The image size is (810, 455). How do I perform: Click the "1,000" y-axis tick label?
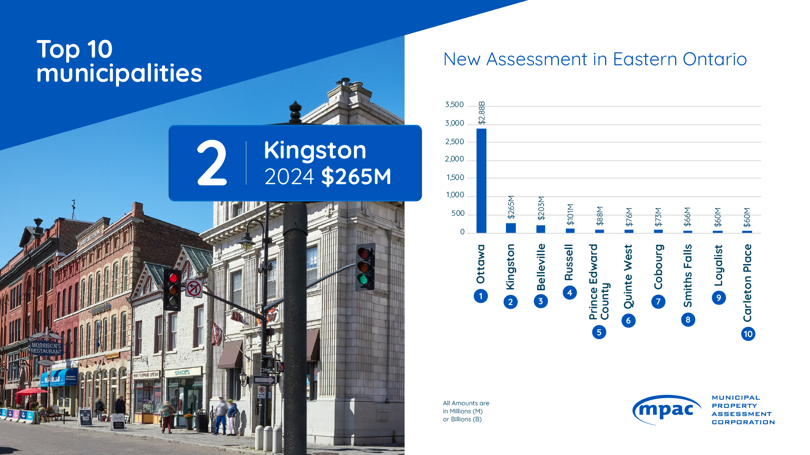455,195
